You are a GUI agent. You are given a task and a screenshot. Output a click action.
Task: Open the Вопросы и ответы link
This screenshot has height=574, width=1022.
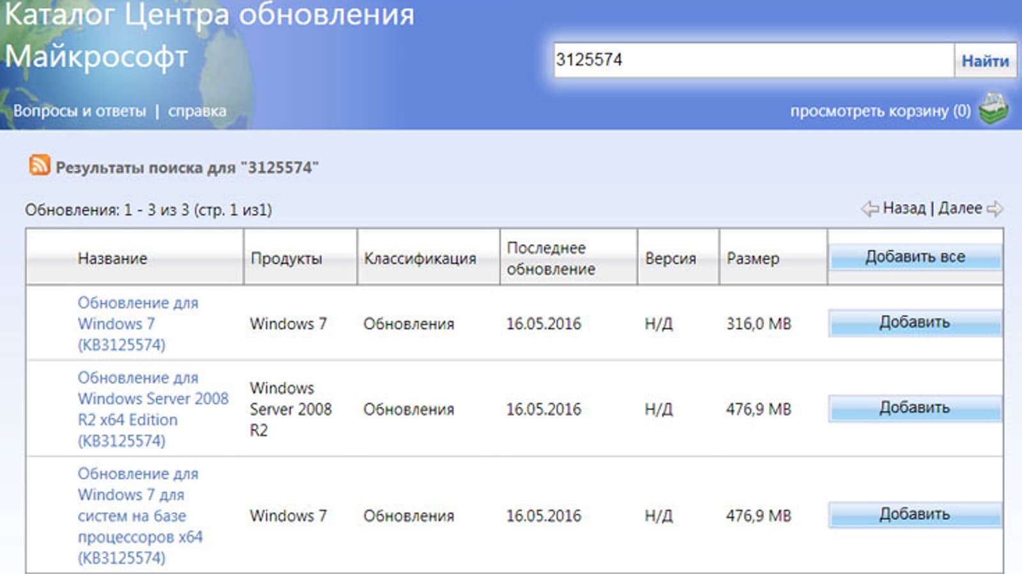click(80, 111)
